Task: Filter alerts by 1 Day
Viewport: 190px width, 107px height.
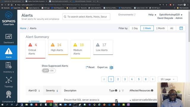Action: point(135,28)
